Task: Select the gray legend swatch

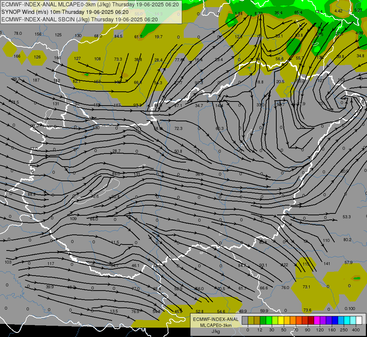Action: [x=245, y=320]
